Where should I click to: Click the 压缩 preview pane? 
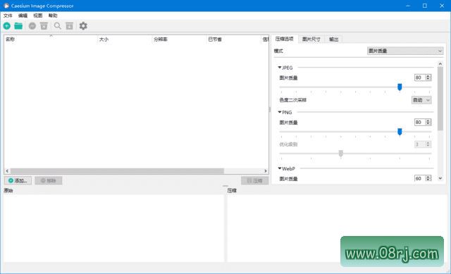tap(337, 228)
